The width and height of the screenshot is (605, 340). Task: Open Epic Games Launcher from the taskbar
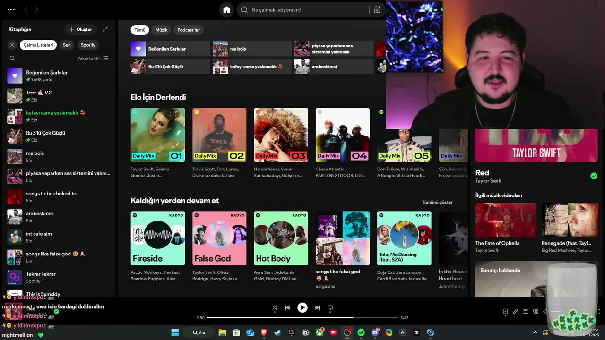pos(292,332)
